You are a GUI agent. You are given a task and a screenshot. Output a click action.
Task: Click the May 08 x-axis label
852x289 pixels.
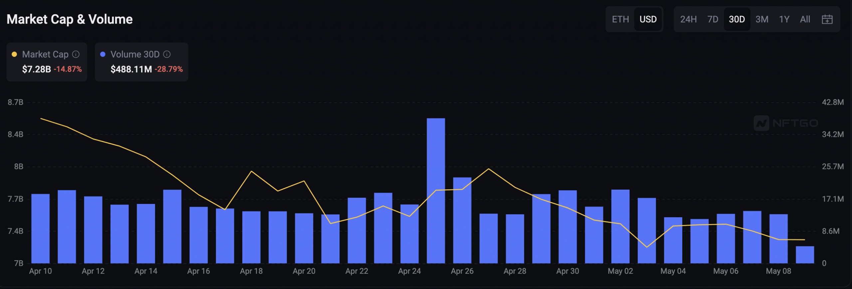pyautogui.click(x=778, y=271)
